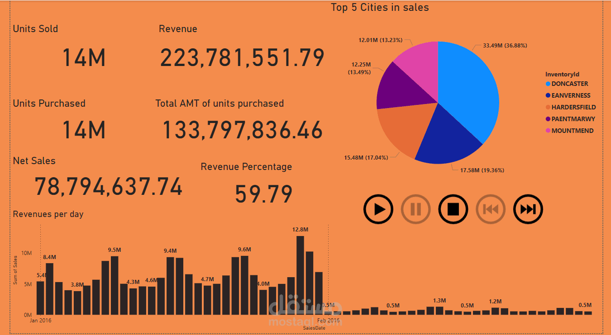The image size is (611, 335).
Task: Click the 'InventoryId' legend header
Action: pyautogui.click(x=562, y=74)
